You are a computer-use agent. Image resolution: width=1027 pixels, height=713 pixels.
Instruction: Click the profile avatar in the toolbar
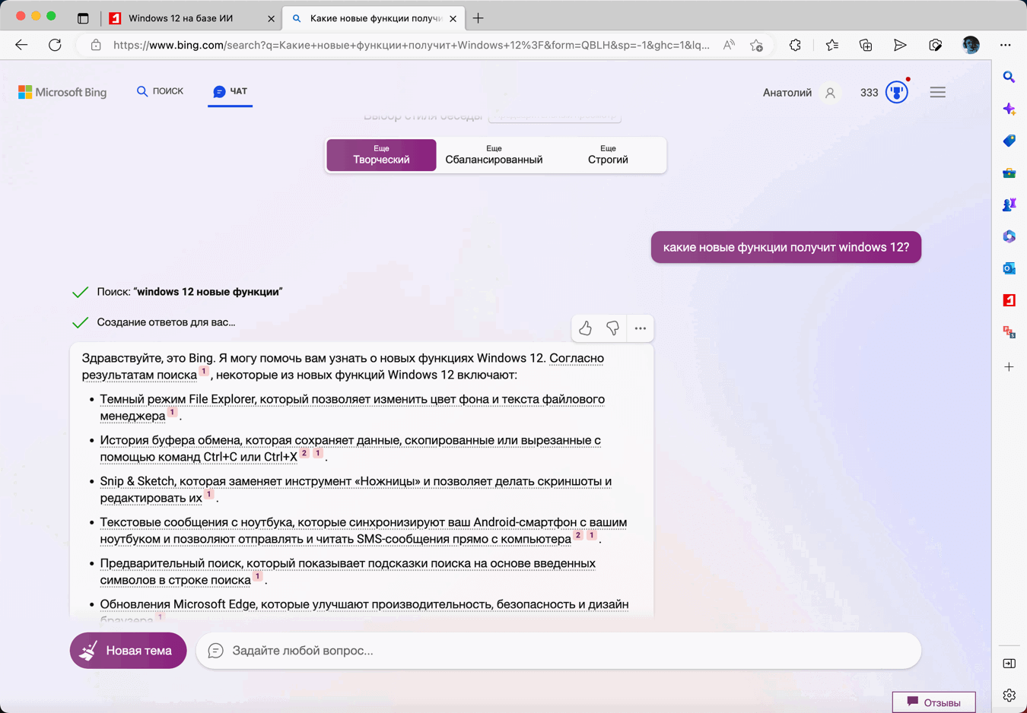pyautogui.click(x=971, y=45)
